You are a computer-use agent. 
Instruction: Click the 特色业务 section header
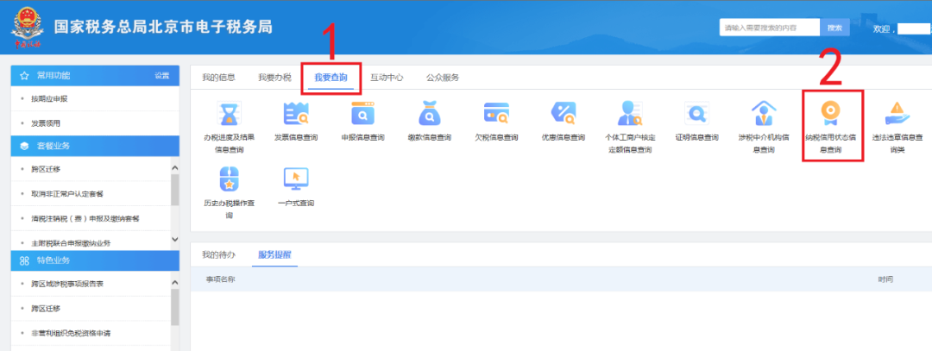tap(95, 260)
